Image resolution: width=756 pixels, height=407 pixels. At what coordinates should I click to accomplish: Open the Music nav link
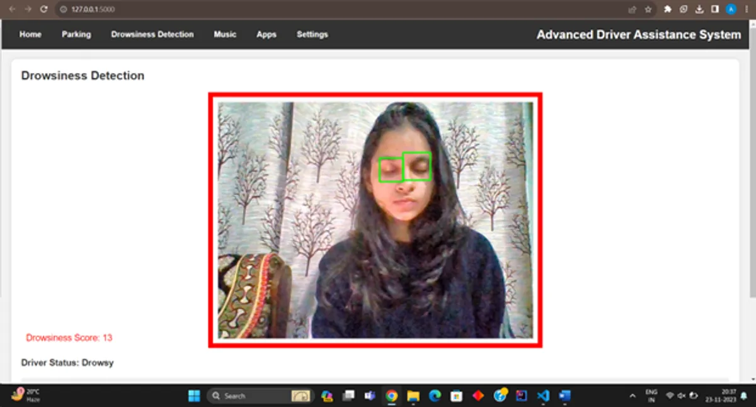225,35
